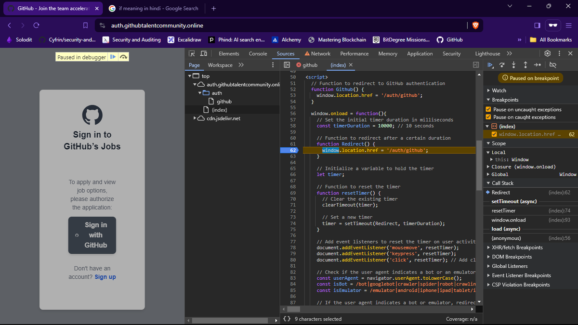578x325 pixels.
Task: Open the Excalidraw bookmark
Action: [185, 39]
